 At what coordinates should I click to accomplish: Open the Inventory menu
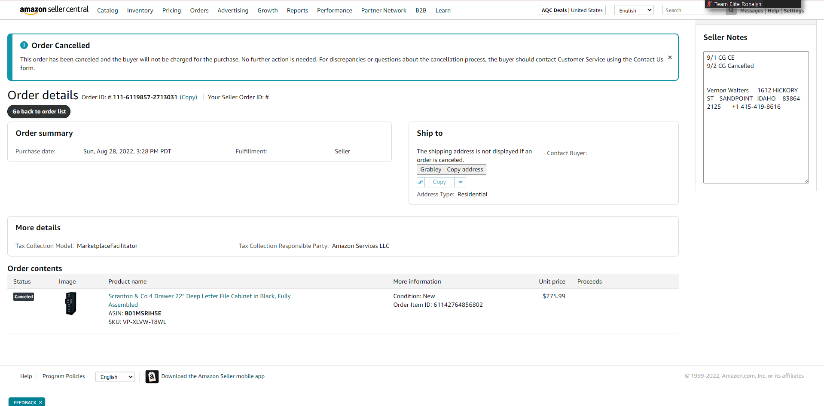[x=140, y=10]
